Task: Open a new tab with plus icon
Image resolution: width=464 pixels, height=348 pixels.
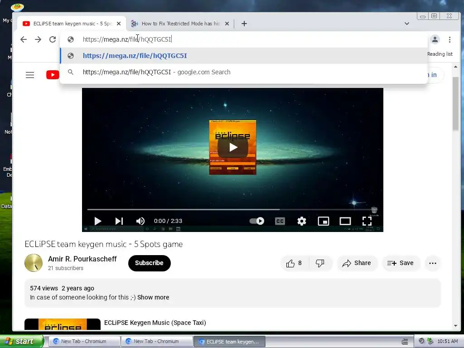Action: pos(244,24)
